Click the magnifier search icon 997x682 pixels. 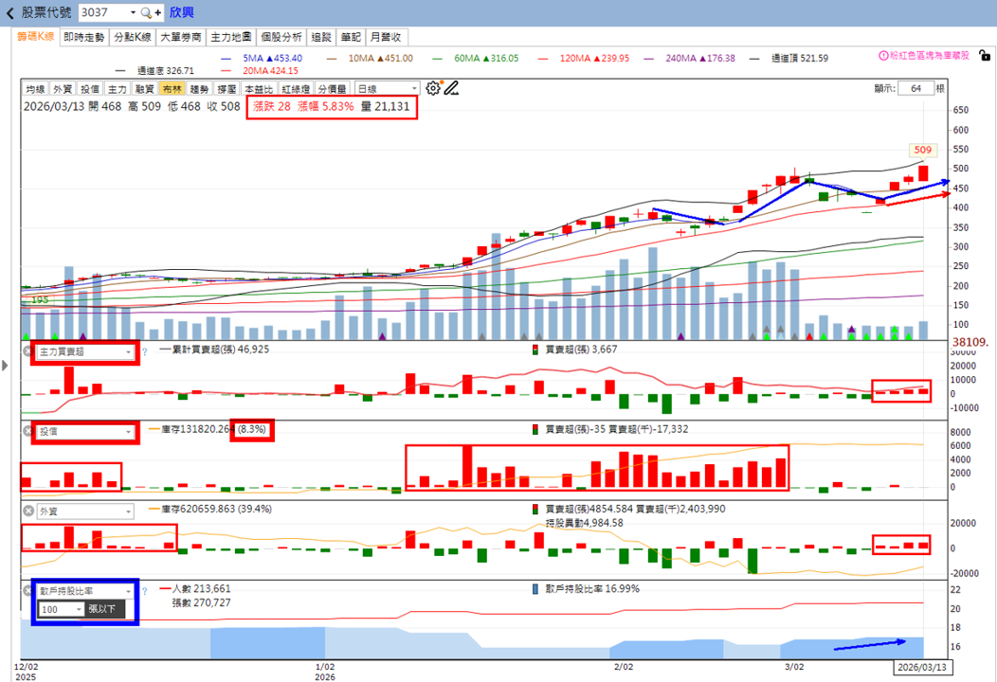(146, 12)
